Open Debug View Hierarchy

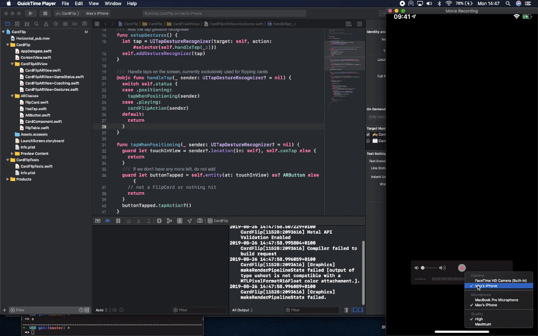tap(159, 221)
